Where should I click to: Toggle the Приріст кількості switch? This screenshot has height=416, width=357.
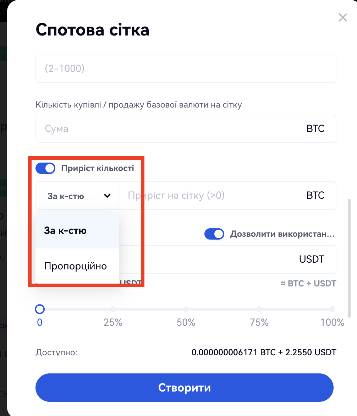click(45, 168)
